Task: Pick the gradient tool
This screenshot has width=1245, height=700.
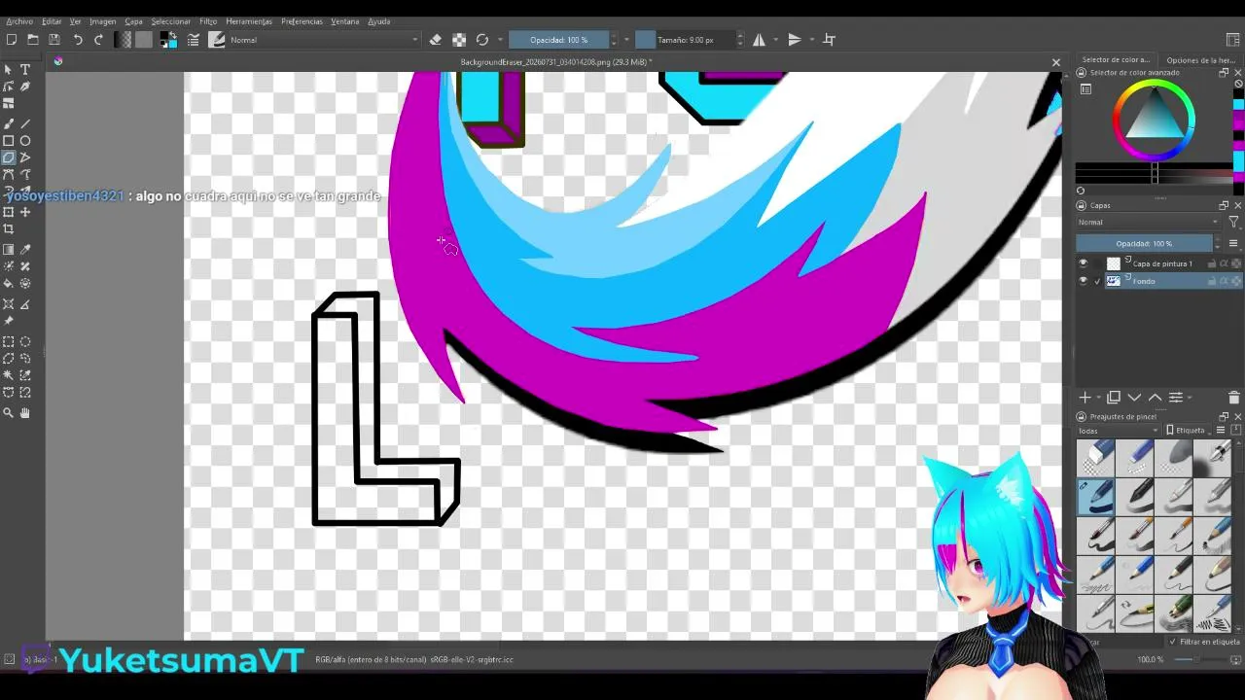Action: pos(9,250)
